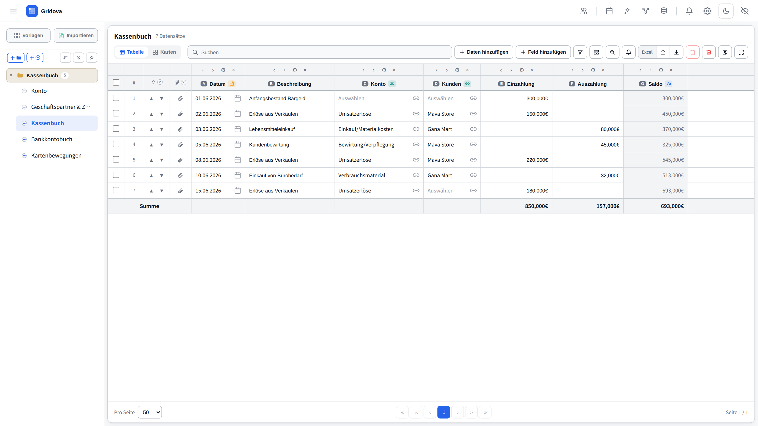Screen dimensions: 758x426
Task: Click into the Suchen search field
Action: (320, 52)
